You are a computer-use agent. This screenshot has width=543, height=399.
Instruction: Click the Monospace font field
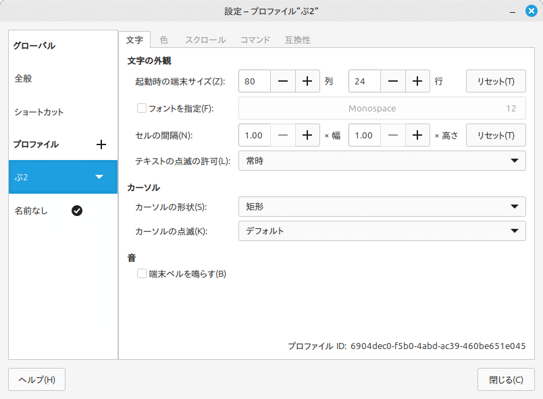point(381,109)
